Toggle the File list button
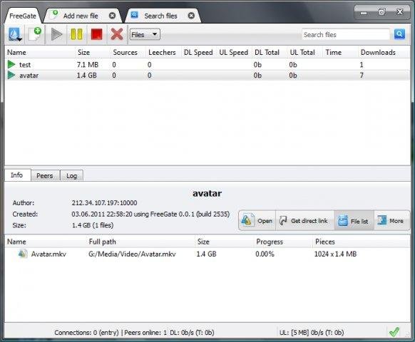The image size is (415, 342). (354, 221)
